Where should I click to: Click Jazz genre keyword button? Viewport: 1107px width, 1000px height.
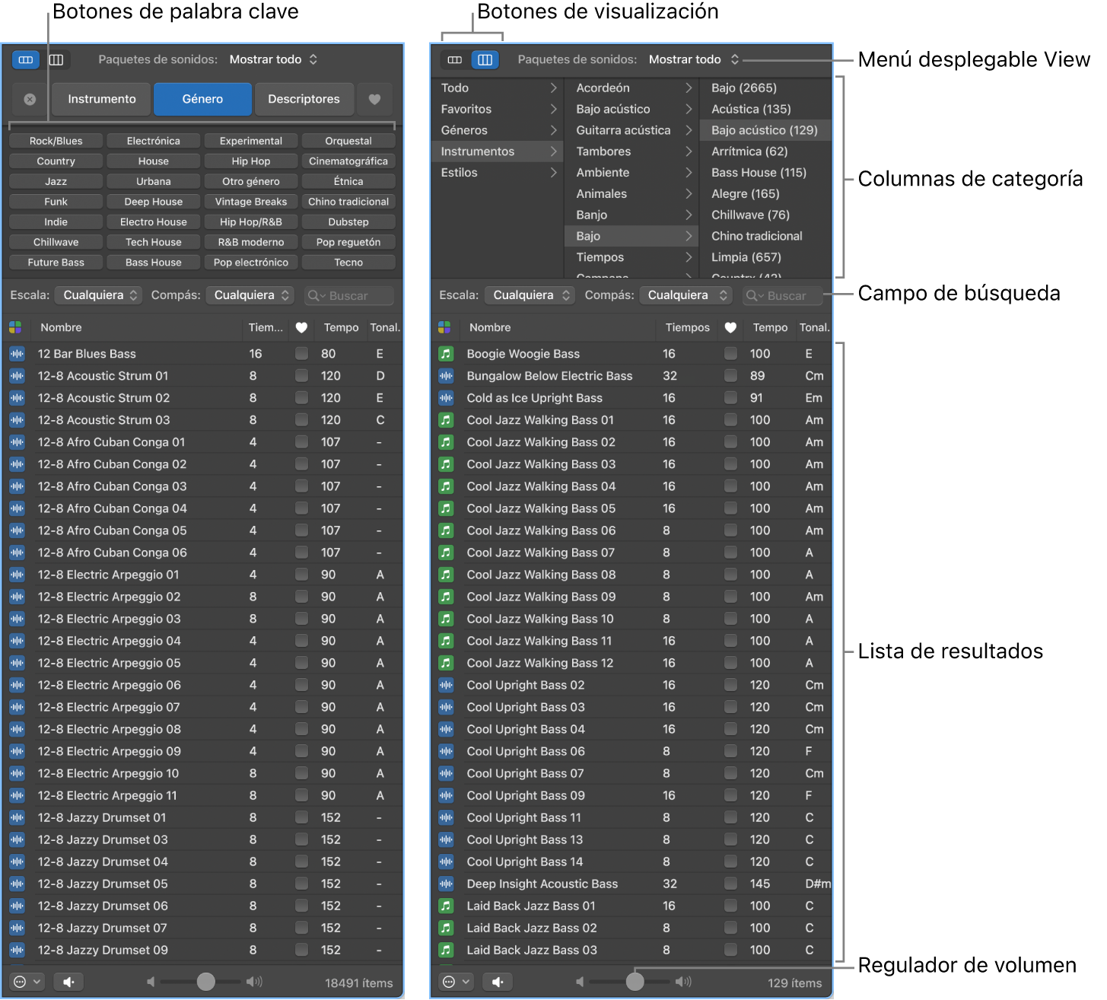tap(56, 181)
